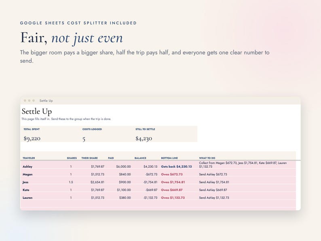This screenshot has height=241, width=321.
Task: Click Megan's balance -$672.73
Action: pyautogui.click(x=151, y=174)
